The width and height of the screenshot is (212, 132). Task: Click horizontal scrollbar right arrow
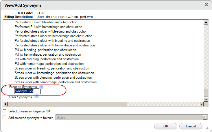201,104
